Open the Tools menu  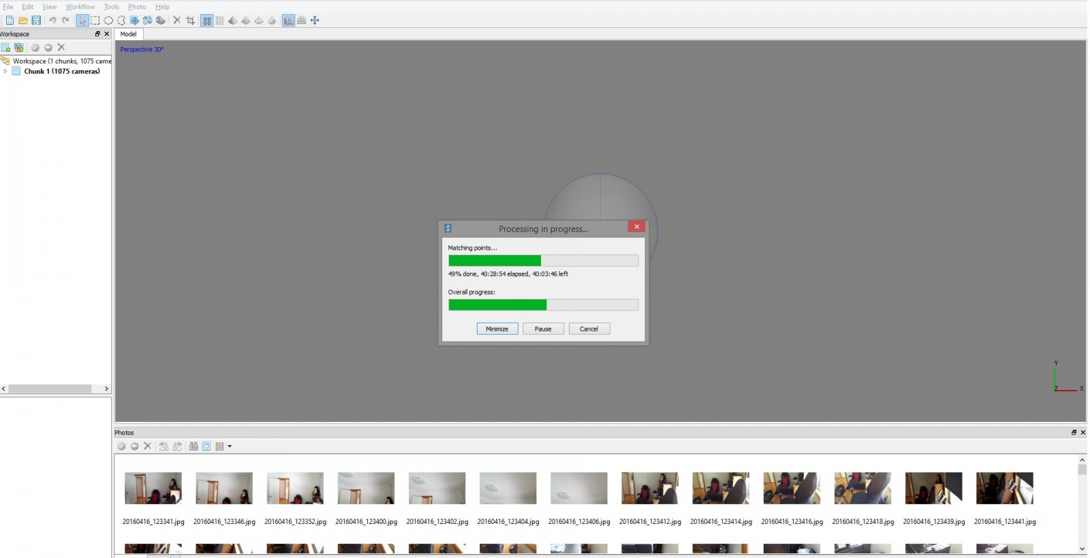112,7
